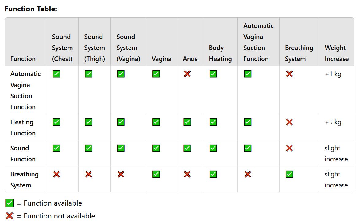Click the "Weight Increase" column header

click(x=337, y=53)
